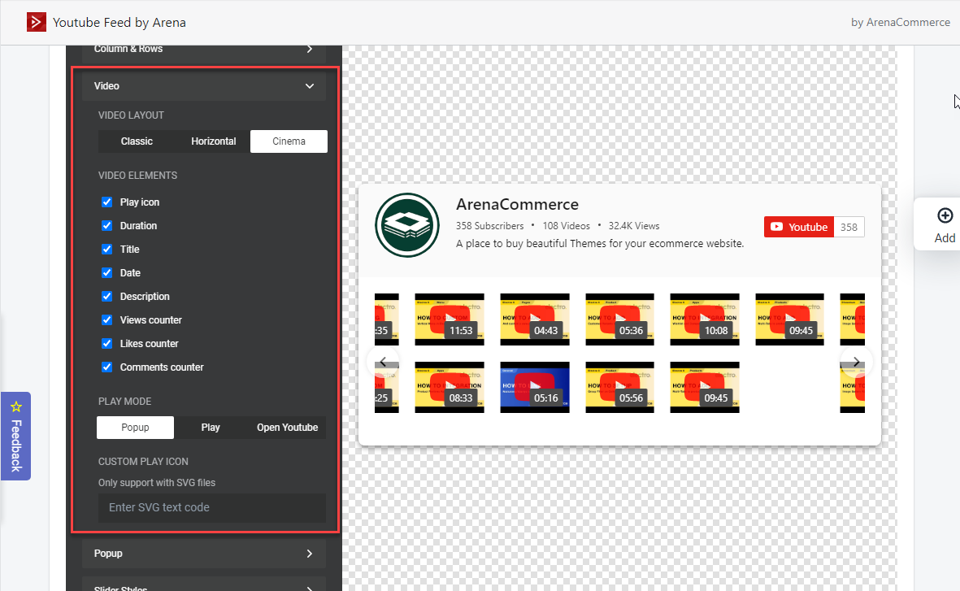This screenshot has width=960, height=591.
Task: Open the video thumbnail with duration 08:33
Action: 450,387
